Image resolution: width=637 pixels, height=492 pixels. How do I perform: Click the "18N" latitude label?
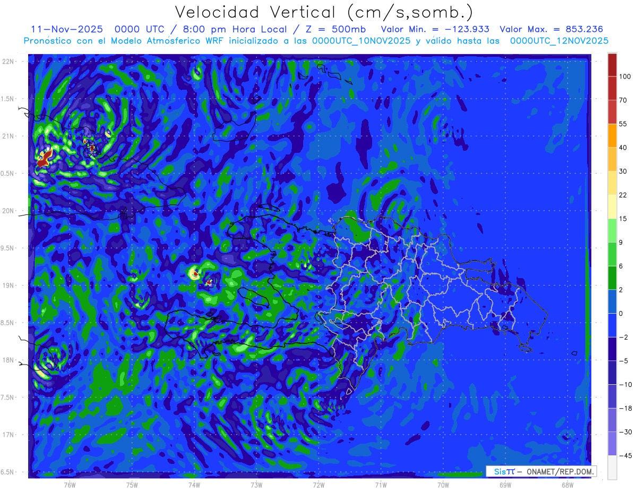[9, 360]
